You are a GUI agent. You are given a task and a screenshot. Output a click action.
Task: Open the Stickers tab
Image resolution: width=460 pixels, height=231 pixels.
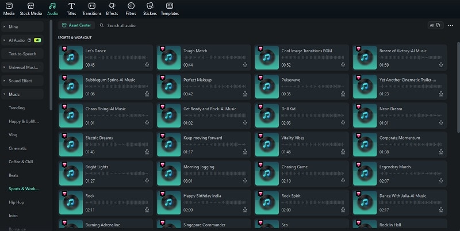pos(150,9)
